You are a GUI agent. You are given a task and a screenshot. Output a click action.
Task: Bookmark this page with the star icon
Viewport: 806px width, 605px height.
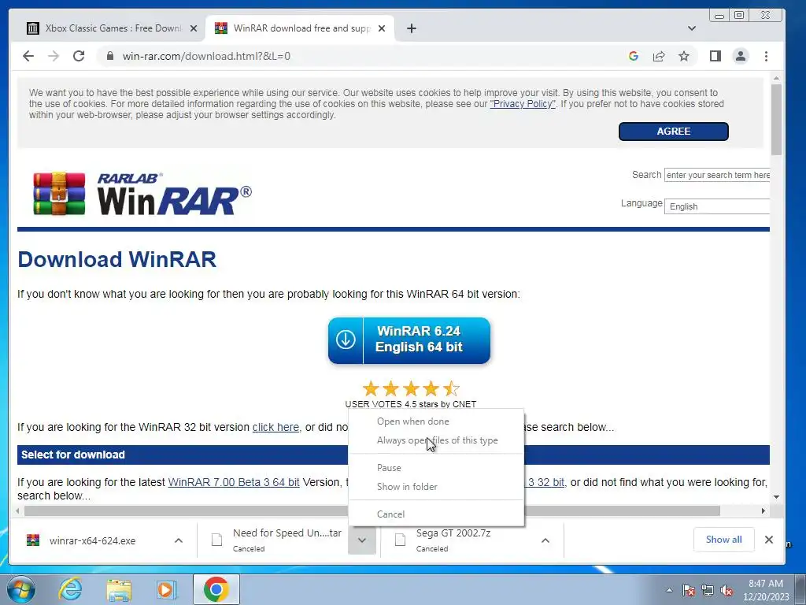click(684, 56)
